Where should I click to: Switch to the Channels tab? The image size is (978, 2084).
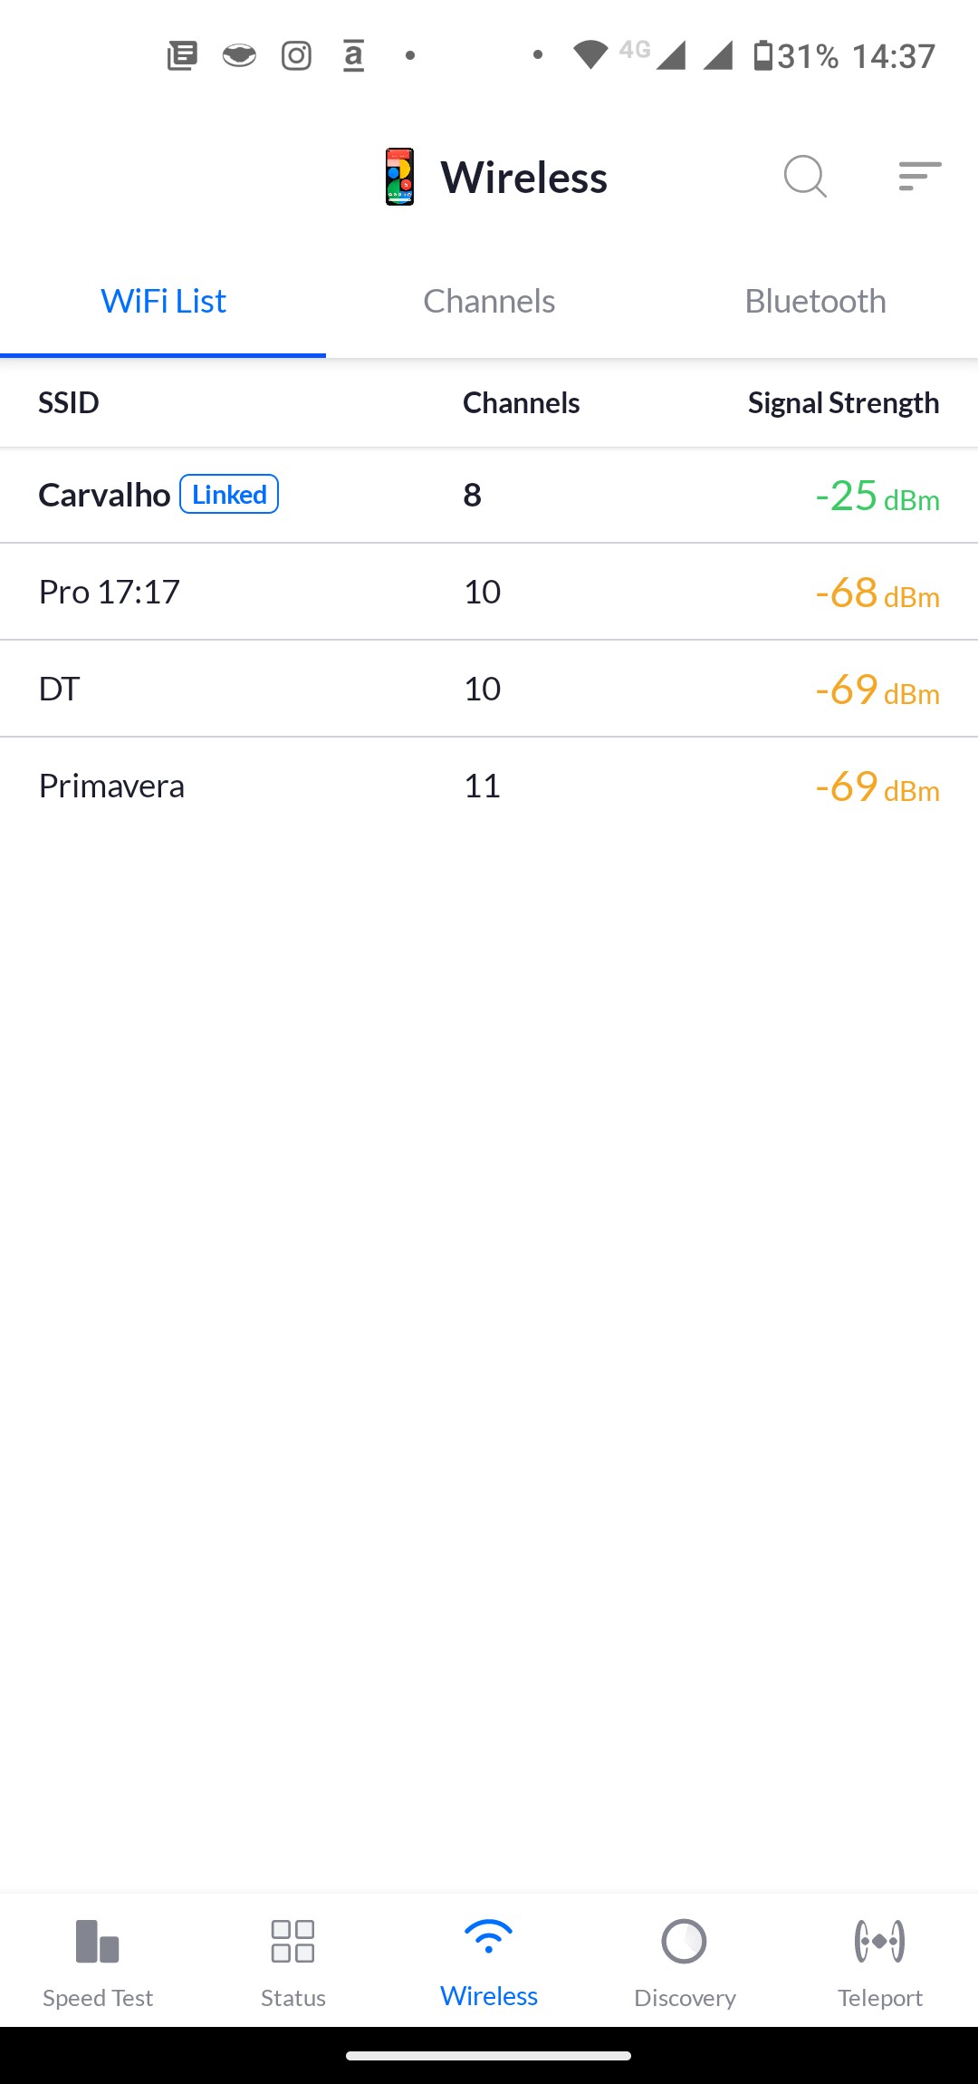[x=489, y=302]
